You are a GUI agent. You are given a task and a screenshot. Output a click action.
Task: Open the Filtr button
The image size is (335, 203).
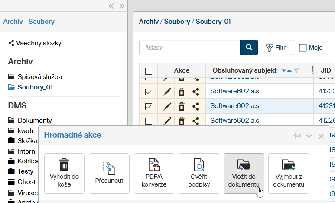click(x=275, y=48)
